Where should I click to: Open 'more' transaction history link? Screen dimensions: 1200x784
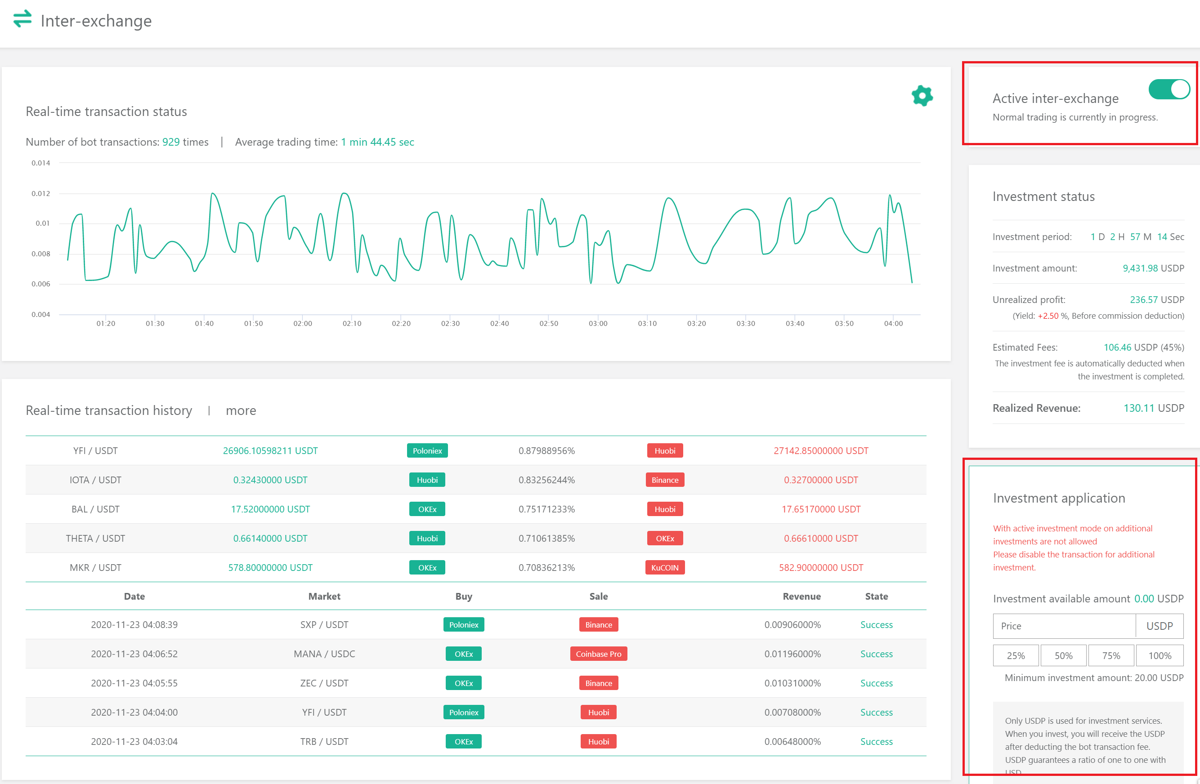click(241, 410)
